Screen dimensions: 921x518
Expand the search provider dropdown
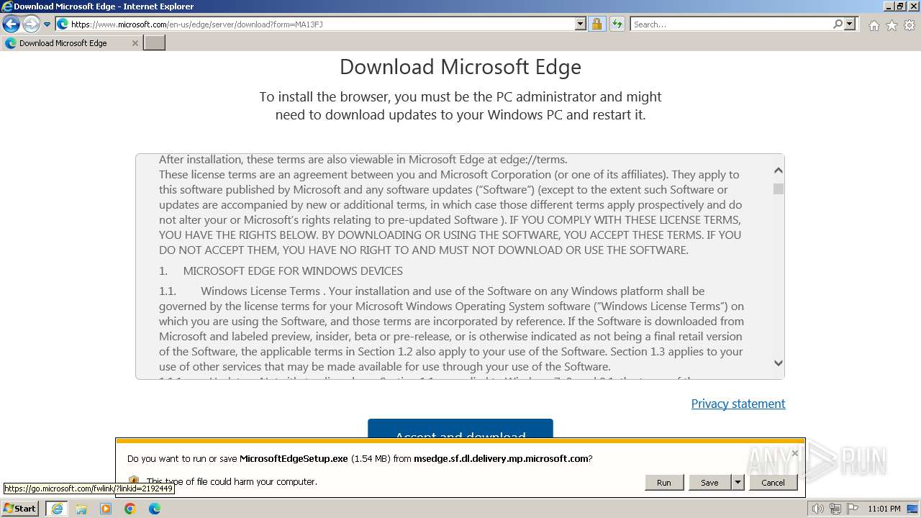850,24
